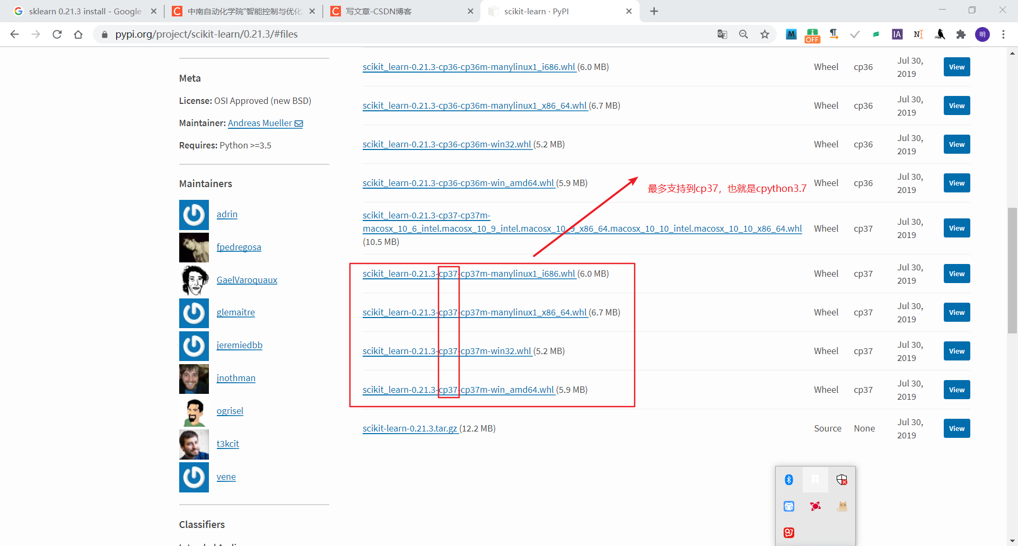This screenshot has height=546, width=1018.
Task: Click the red atom tray icon
Action: pyautogui.click(x=815, y=506)
